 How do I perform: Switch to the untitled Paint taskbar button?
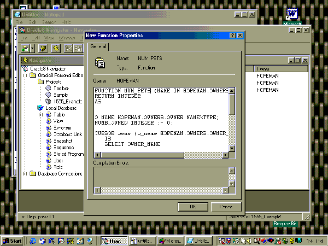point(142,241)
